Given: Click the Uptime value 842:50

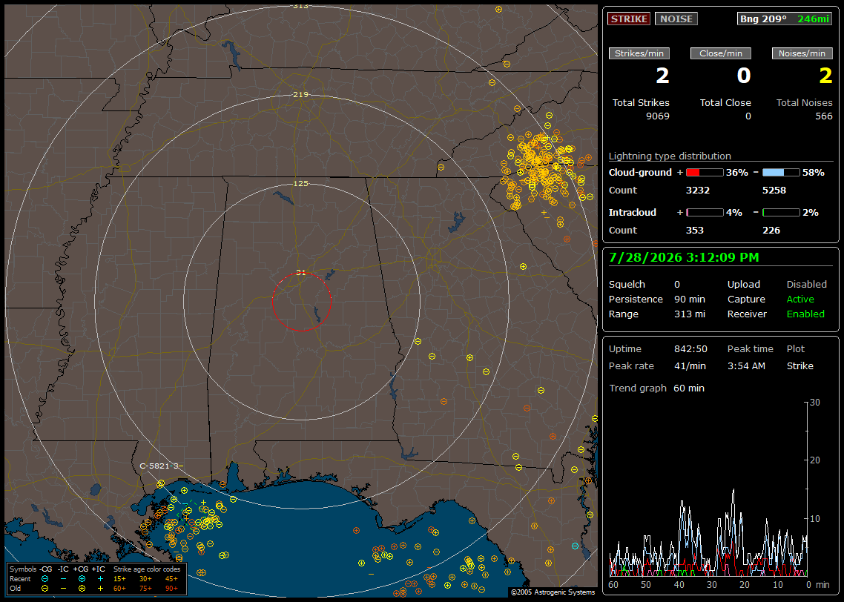Looking at the screenshot, I should pyautogui.click(x=690, y=349).
